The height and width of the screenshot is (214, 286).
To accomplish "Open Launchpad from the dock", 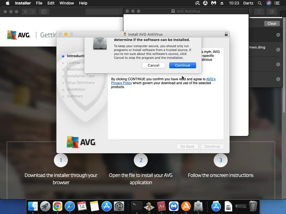I will (45, 206).
